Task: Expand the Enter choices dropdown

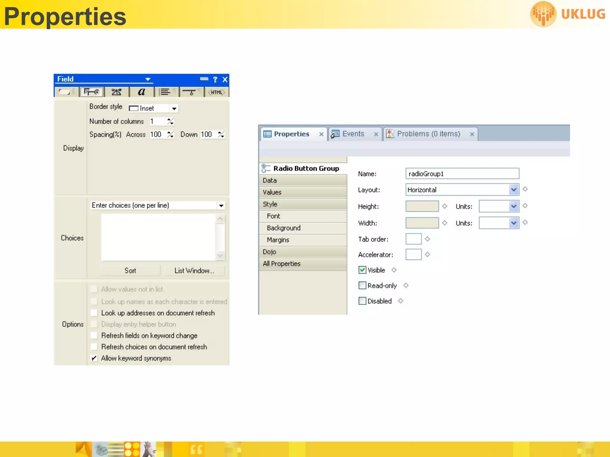Action: point(221,206)
